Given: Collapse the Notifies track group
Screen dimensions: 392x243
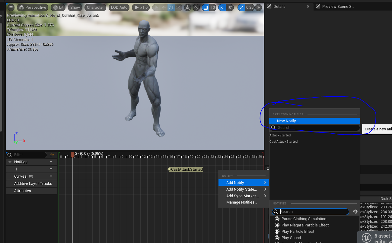Looking at the screenshot, I should tap(10, 162).
